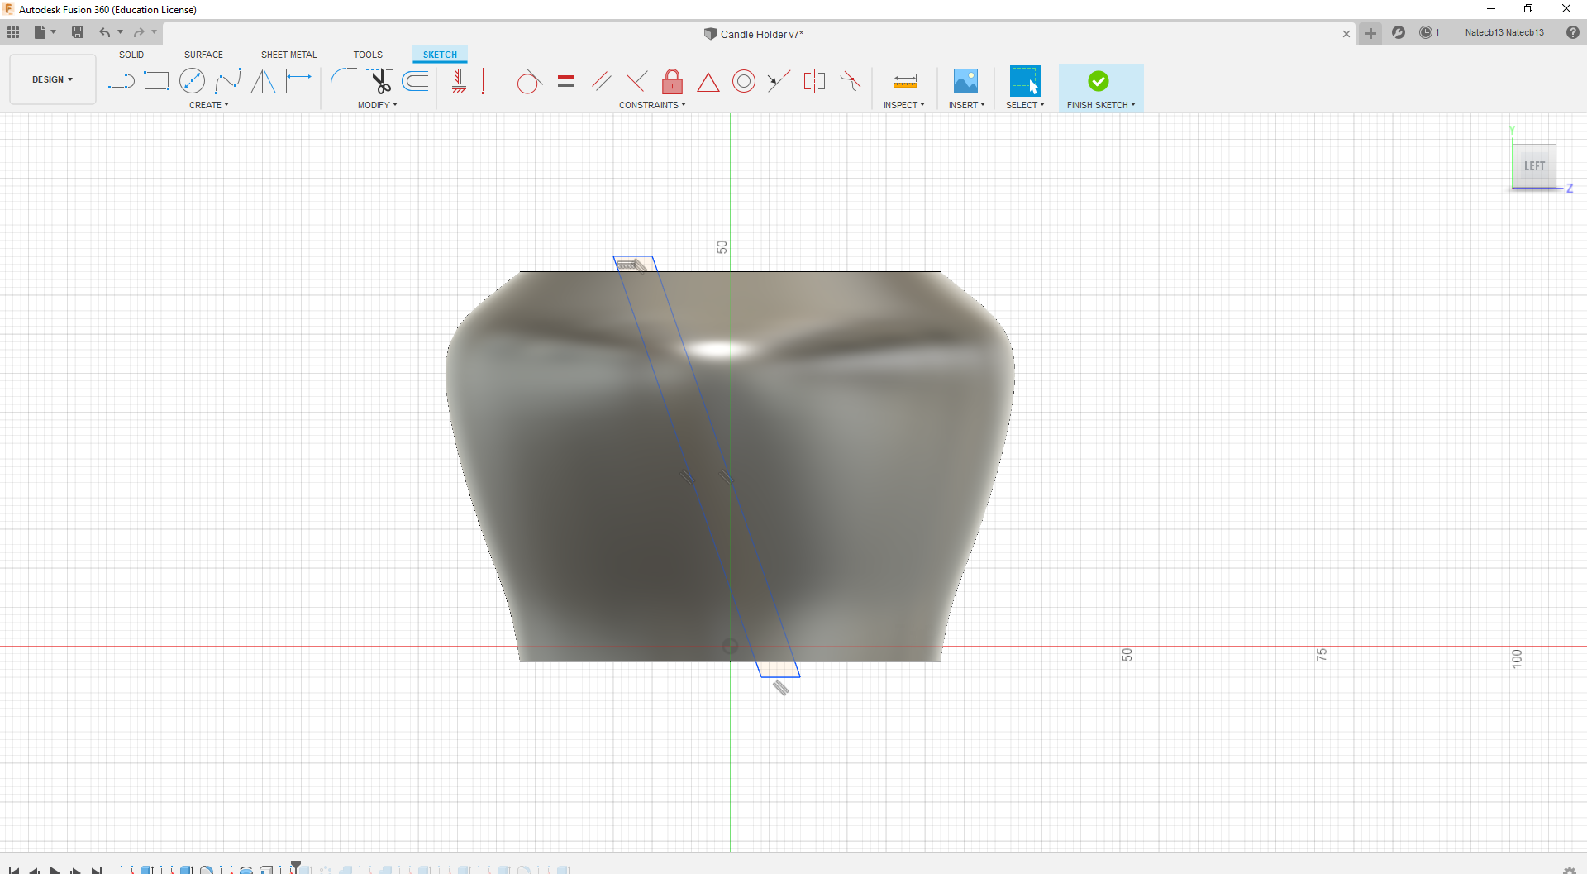Switch to the SOLID tab

pos(131,55)
